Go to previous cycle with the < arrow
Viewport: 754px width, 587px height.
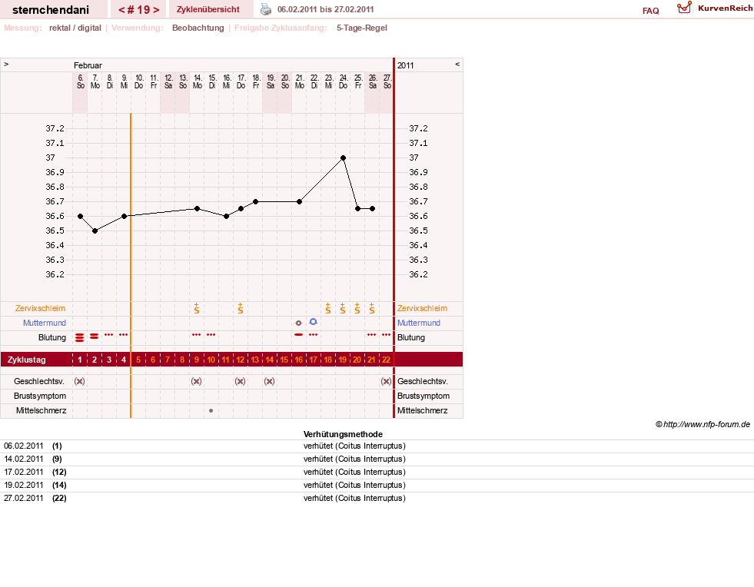[121, 10]
